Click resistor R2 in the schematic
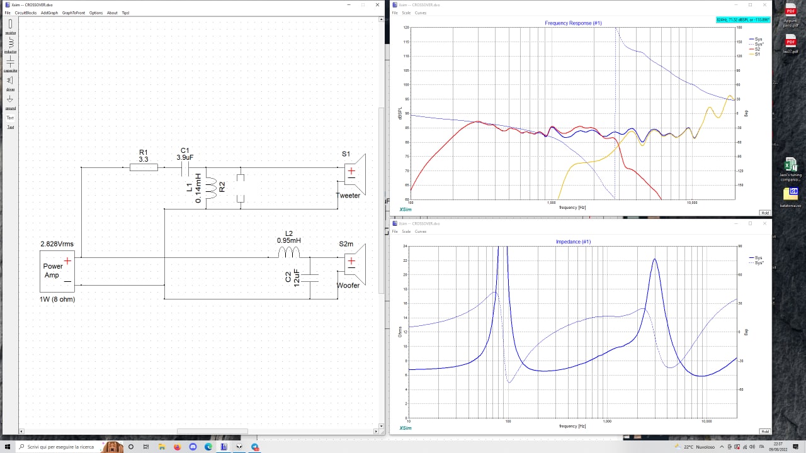Image resolution: width=806 pixels, height=453 pixels. [x=240, y=187]
